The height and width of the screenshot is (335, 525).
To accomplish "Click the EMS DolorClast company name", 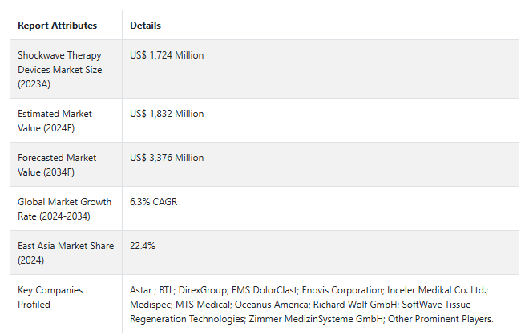I will pos(264,290).
